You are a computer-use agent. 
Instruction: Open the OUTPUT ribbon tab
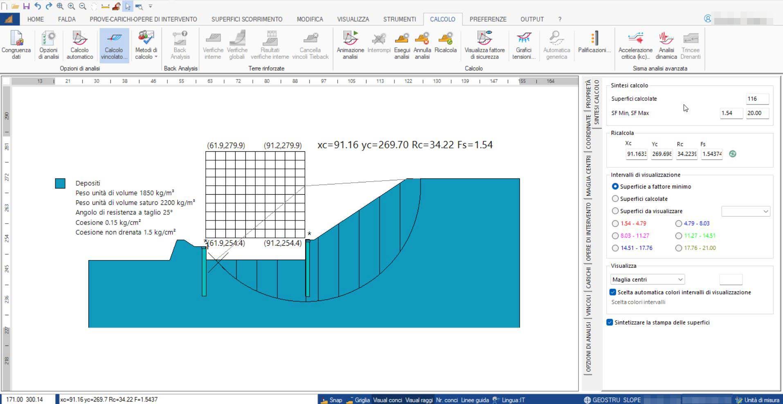click(532, 19)
